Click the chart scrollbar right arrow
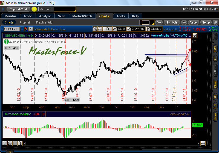This screenshot has width=219, height=153. pyautogui.click(x=198, y=143)
